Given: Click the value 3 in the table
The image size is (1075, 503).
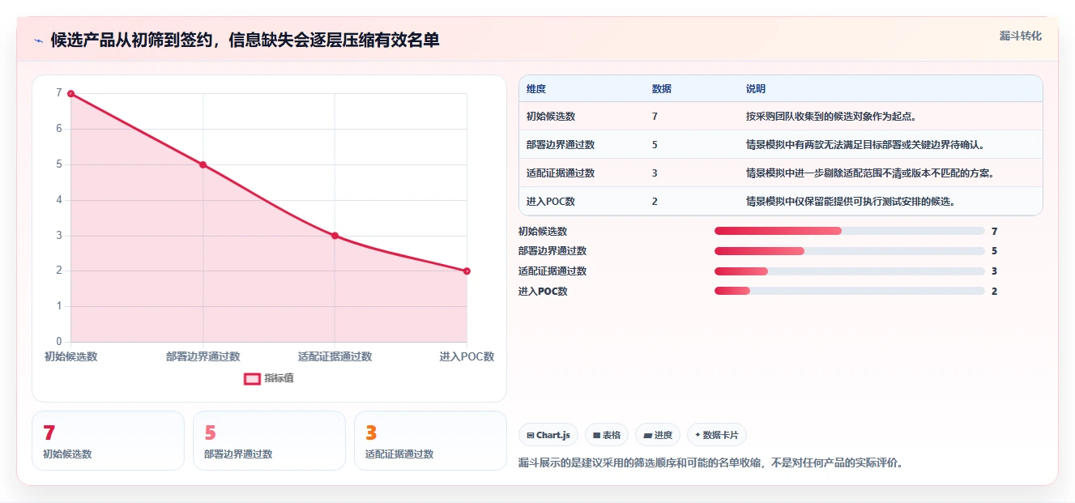Looking at the screenshot, I should tap(655, 173).
